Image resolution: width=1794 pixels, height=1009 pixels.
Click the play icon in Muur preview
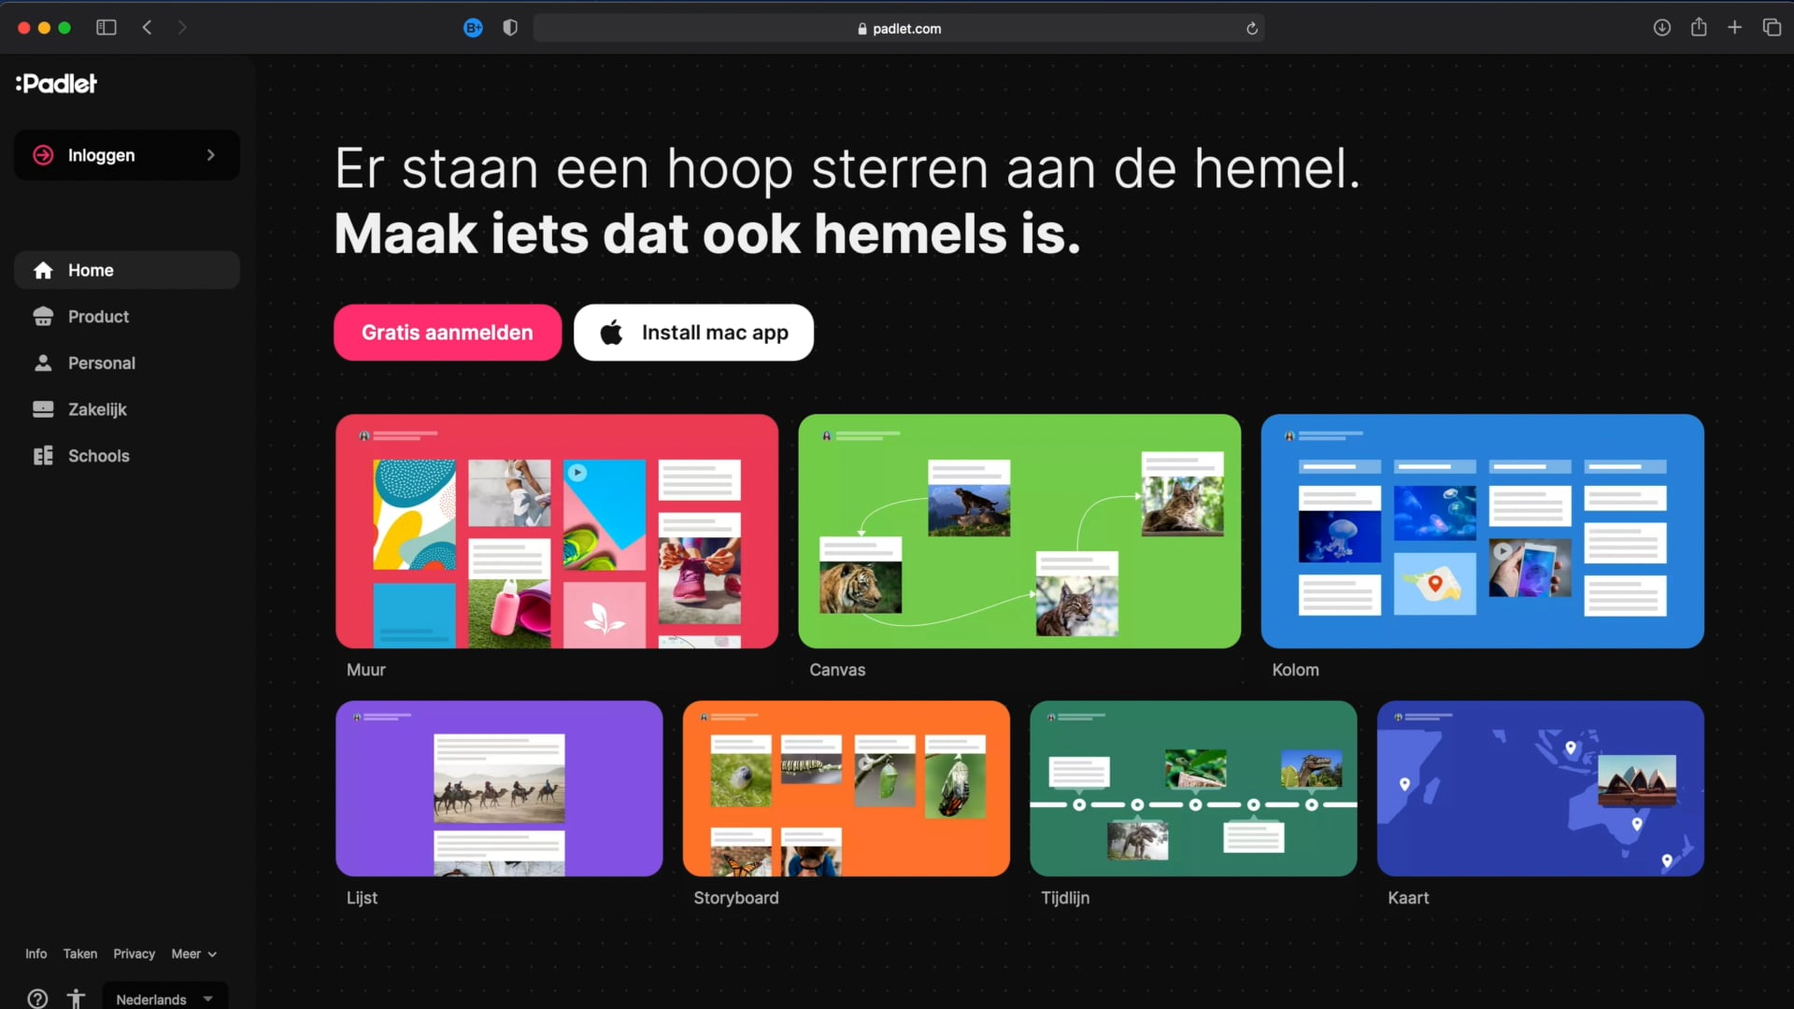577,473
